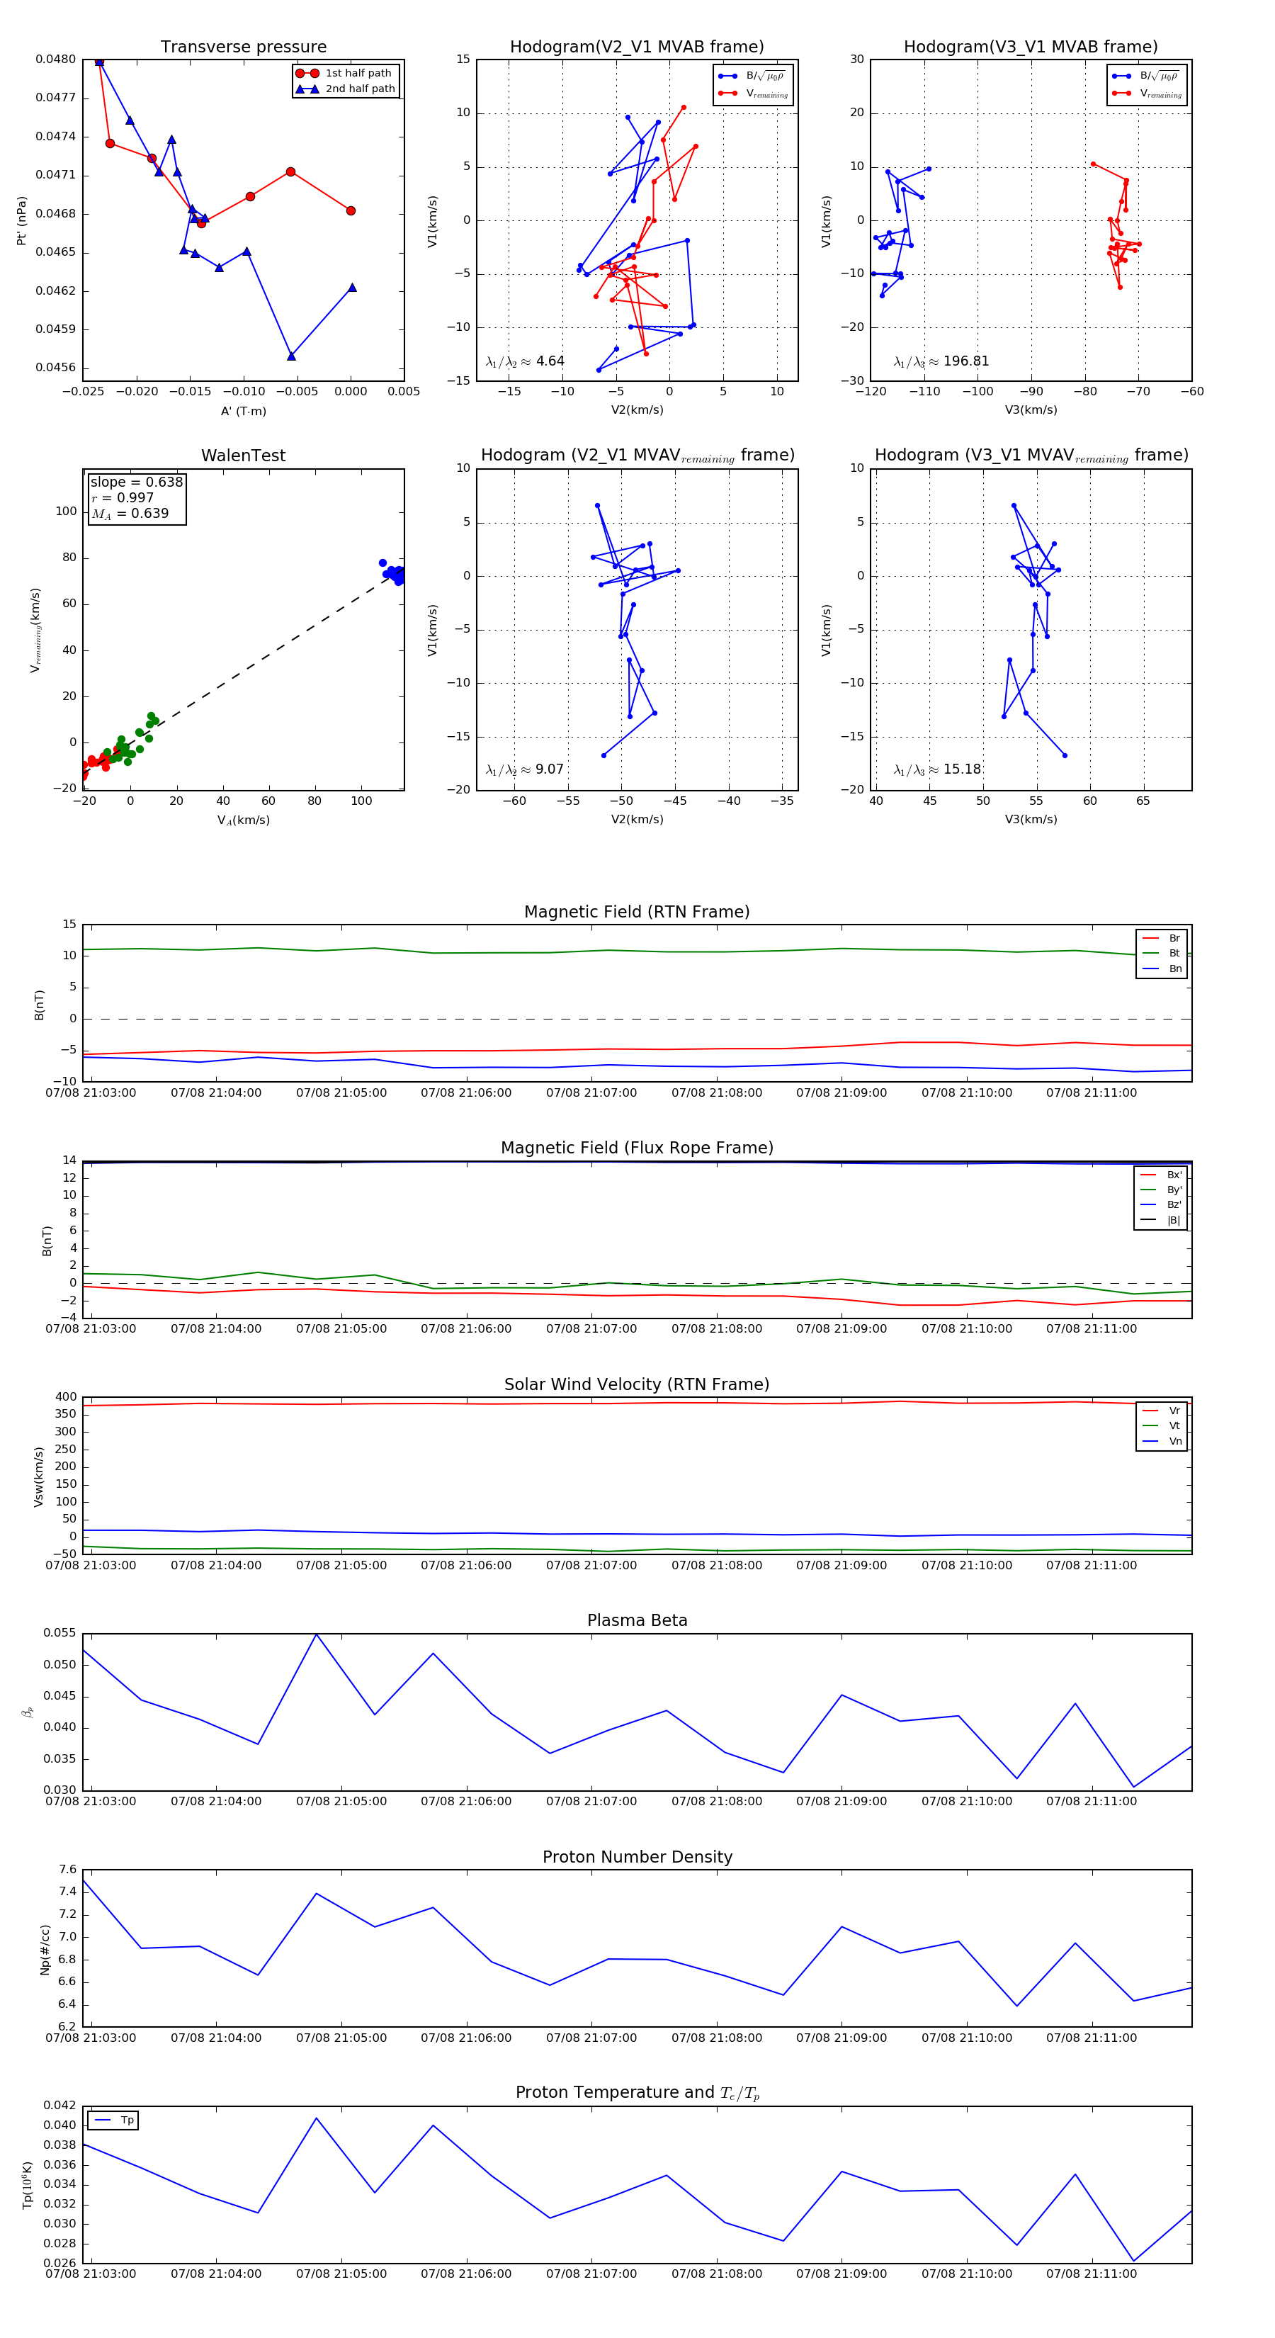Click the y-axis label Pt' (nPa)

pos(22,220)
